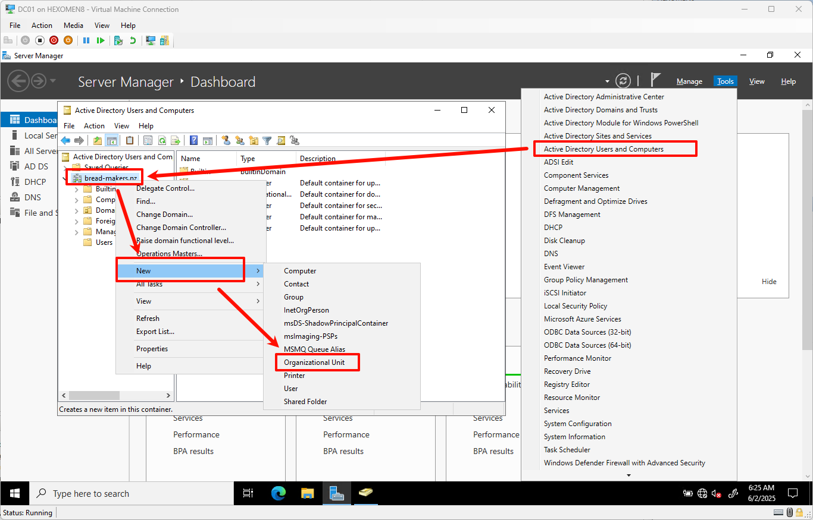Open the Action Center notification icon
Screen dimensions: 813x520
[793, 493]
